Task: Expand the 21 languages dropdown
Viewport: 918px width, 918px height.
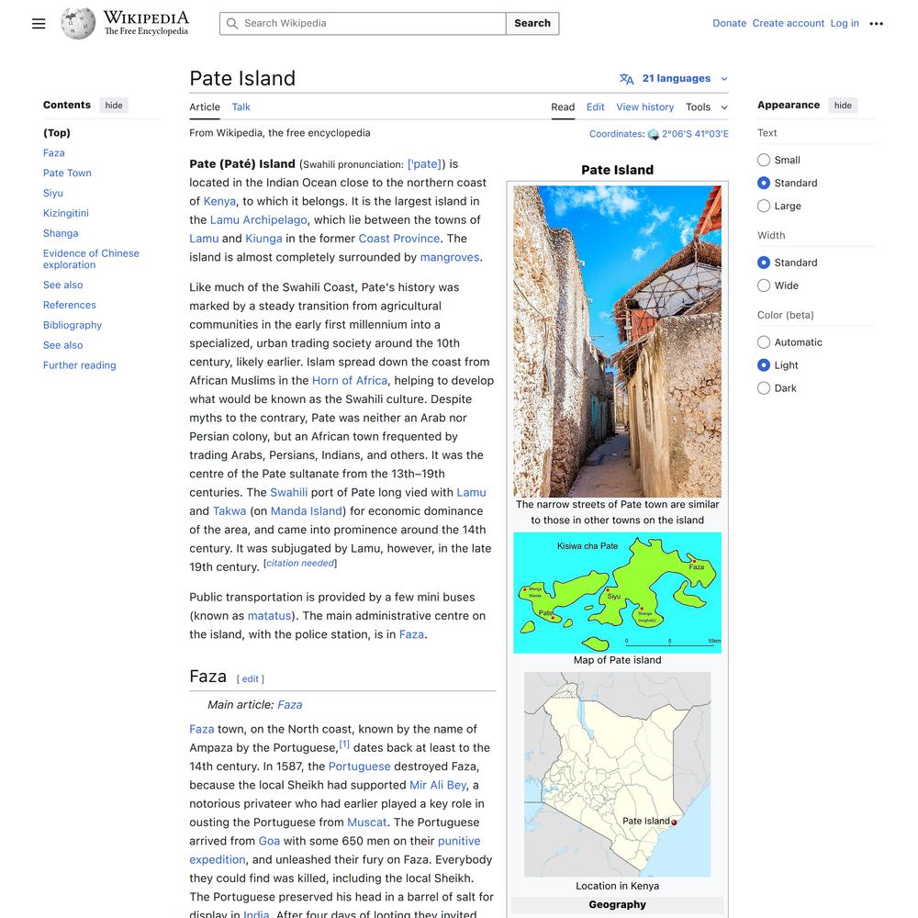Action: click(674, 78)
